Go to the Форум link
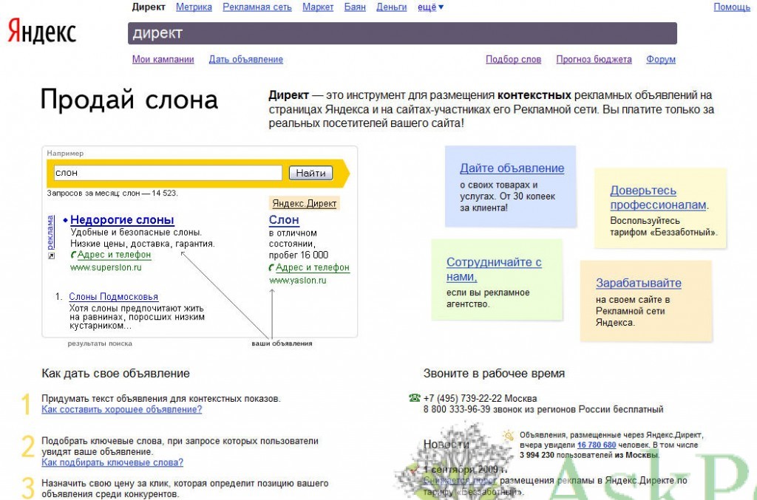Screen dimensions: 757x500 661,59
